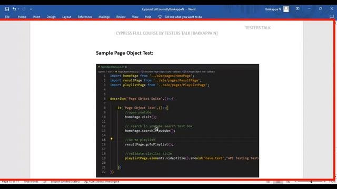This screenshot has height=189, width=337.
Task: Switch to Print Layout view
Action: pos(278,182)
